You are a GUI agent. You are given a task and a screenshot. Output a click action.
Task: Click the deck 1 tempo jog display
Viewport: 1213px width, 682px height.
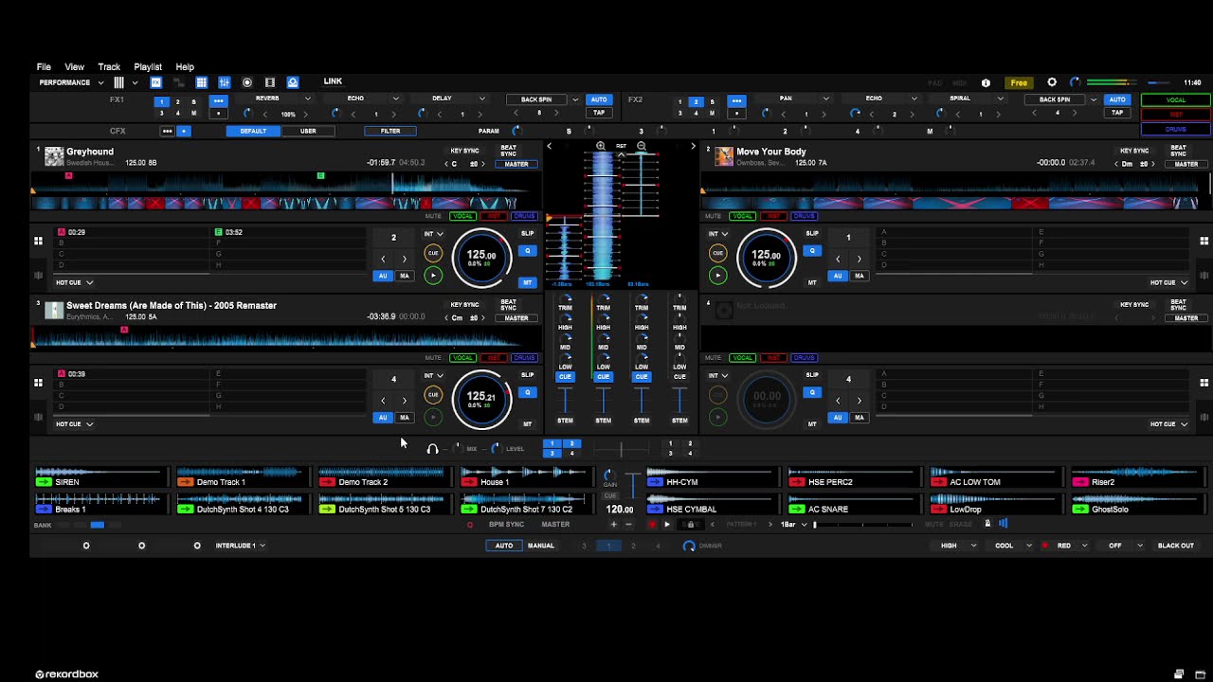[481, 257]
